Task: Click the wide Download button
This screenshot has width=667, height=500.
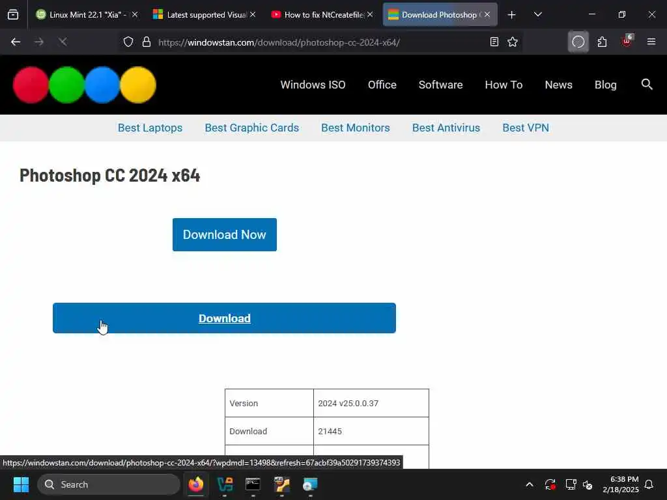Action: click(x=224, y=318)
